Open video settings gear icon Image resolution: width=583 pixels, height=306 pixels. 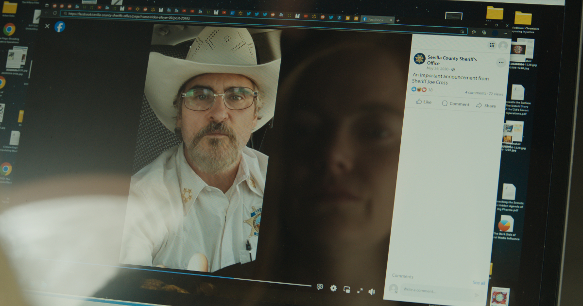333,288
